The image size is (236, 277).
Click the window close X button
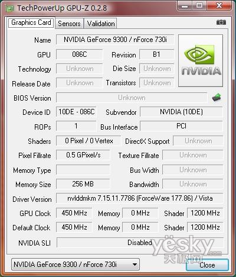pyautogui.click(x=219, y=5)
